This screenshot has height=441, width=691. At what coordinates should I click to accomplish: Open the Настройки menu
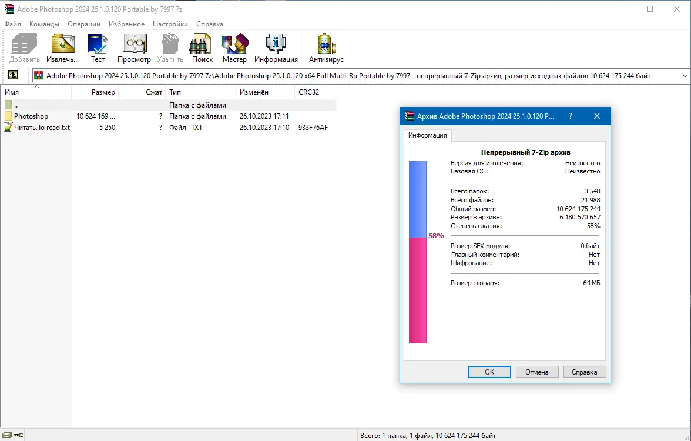[x=170, y=24]
